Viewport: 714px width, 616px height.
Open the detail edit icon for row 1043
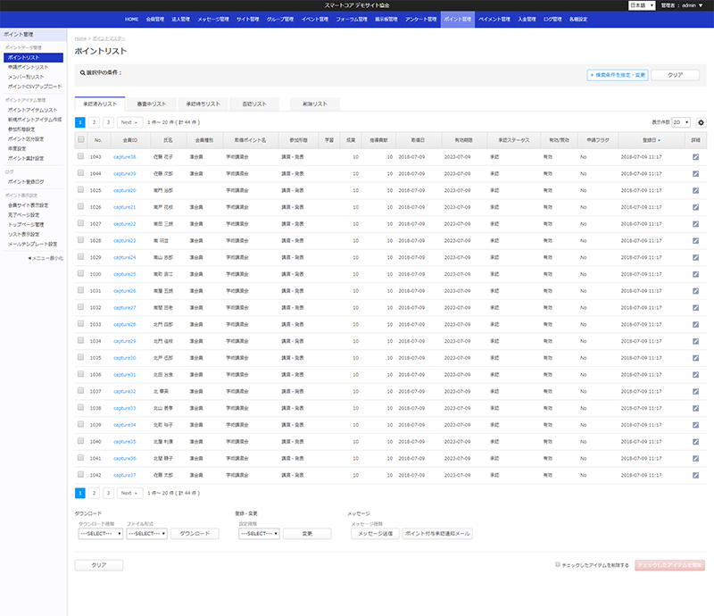click(695, 156)
